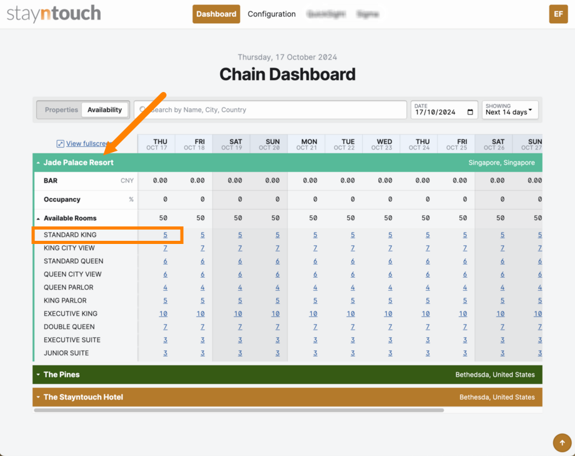The height and width of the screenshot is (456, 575).
Task: Click Standard Queen count for Sun Oct 20
Action: point(277,261)
